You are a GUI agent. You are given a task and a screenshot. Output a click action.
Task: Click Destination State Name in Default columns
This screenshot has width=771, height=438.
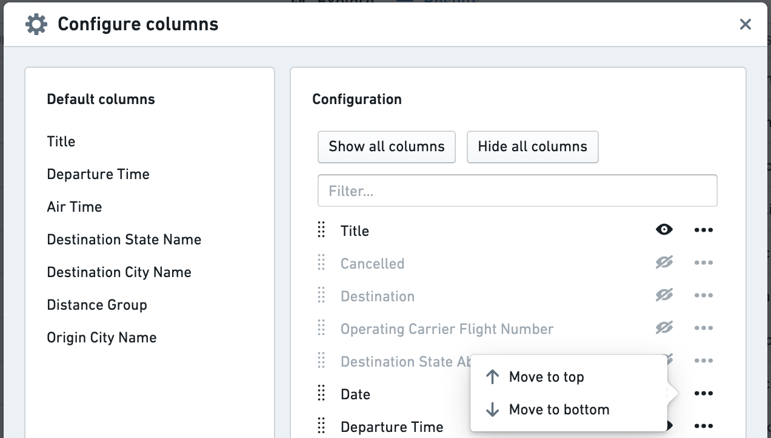tap(124, 240)
